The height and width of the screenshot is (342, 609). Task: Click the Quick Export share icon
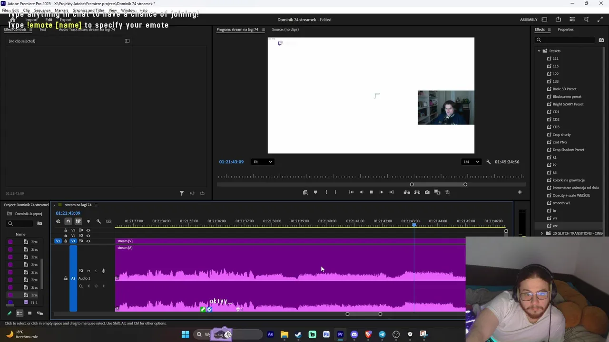tap(558, 19)
